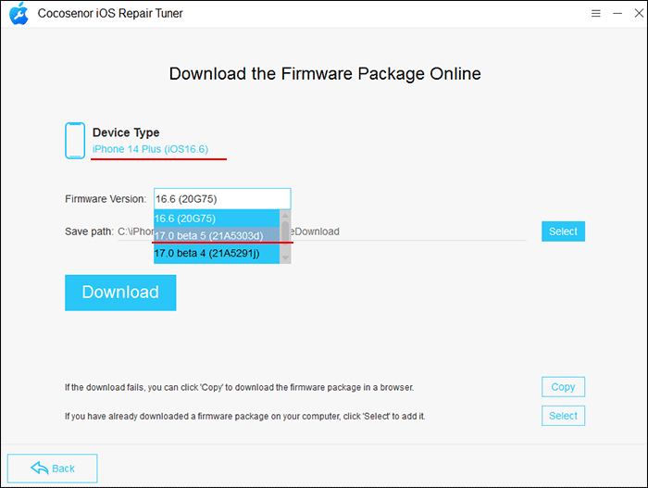Click the 'If the download fails' hint text
This screenshot has width=648, height=488.
pos(239,387)
